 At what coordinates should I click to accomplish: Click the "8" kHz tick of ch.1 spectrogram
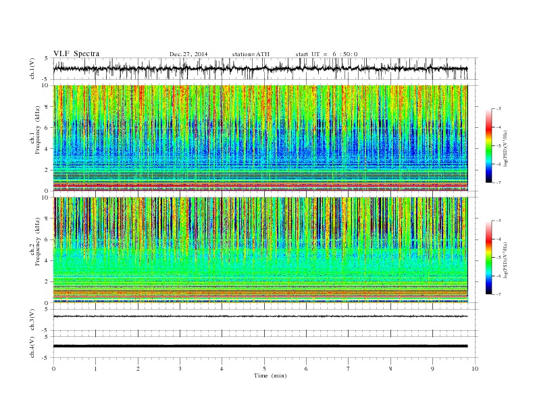pyautogui.click(x=47, y=107)
